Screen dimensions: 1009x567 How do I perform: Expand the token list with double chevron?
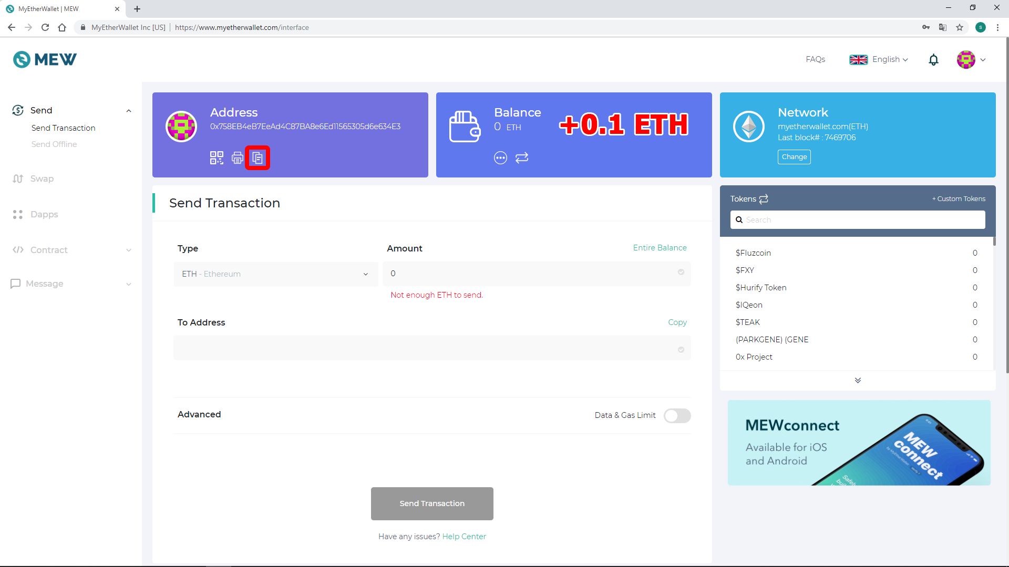(858, 380)
